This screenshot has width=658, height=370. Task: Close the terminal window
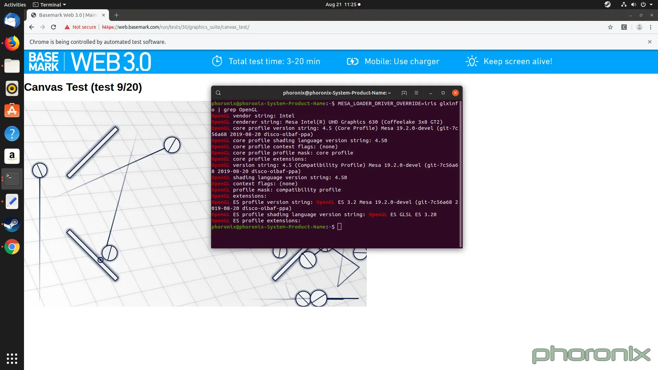click(x=455, y=93)
